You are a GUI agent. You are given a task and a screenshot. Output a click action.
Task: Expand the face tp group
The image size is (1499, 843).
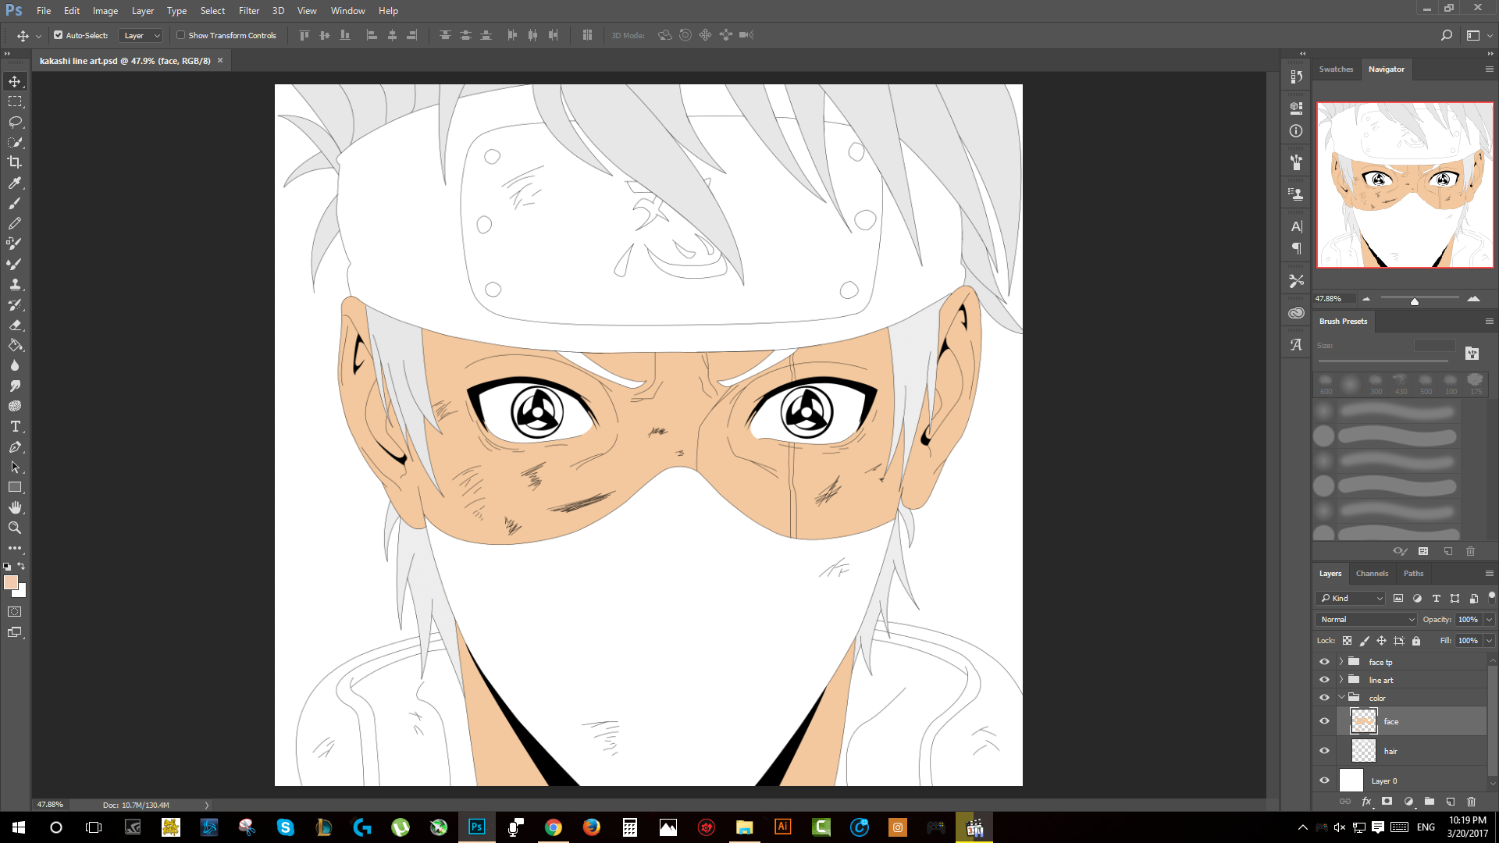[x=1341, y=662]
